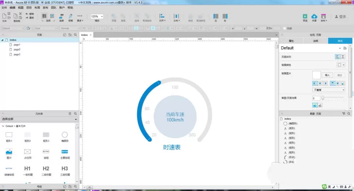This screenshot has width=354, height=191.
Task: Close the index canvas tab
Action: coord(91,35)
